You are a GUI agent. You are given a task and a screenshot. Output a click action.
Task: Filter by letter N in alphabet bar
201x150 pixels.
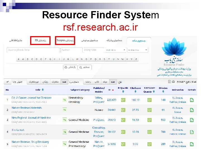tap(82, 59)
